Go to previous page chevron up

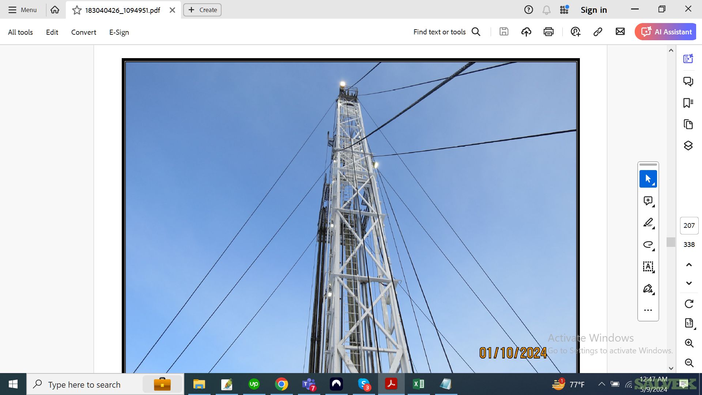click(x=689, y=265)
